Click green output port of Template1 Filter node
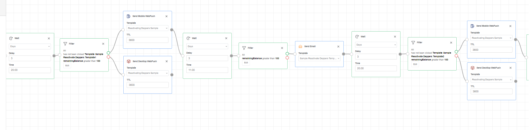The width and height of the screenshot is (531, 130). (108, 53)
